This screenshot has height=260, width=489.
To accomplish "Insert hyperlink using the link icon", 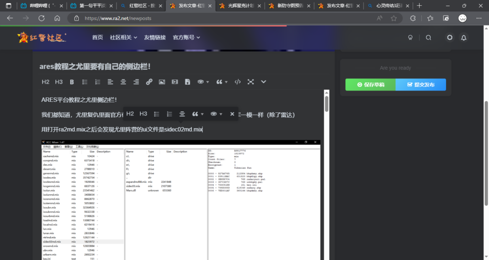I will 149,82.
